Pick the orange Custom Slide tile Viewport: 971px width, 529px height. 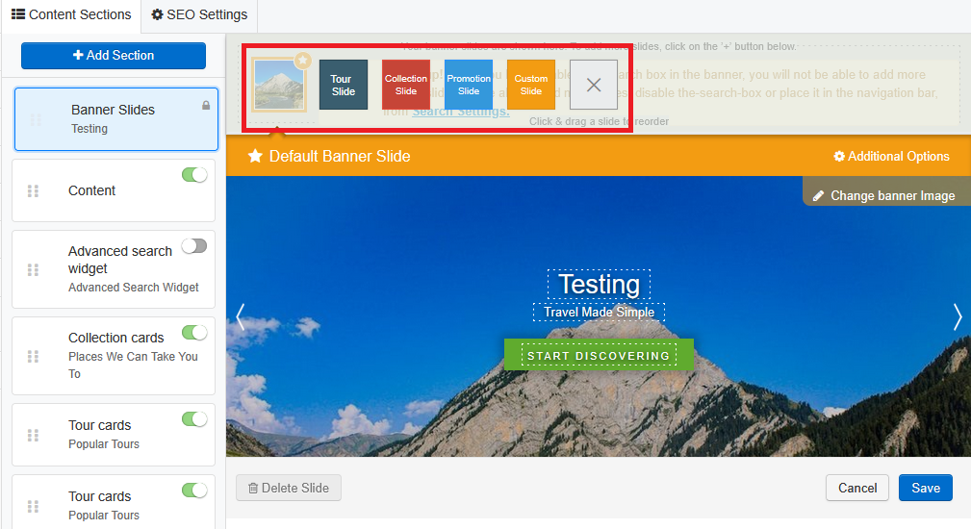[531, 85]
